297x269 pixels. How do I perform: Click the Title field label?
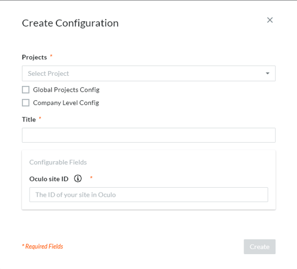click(29, 120)
